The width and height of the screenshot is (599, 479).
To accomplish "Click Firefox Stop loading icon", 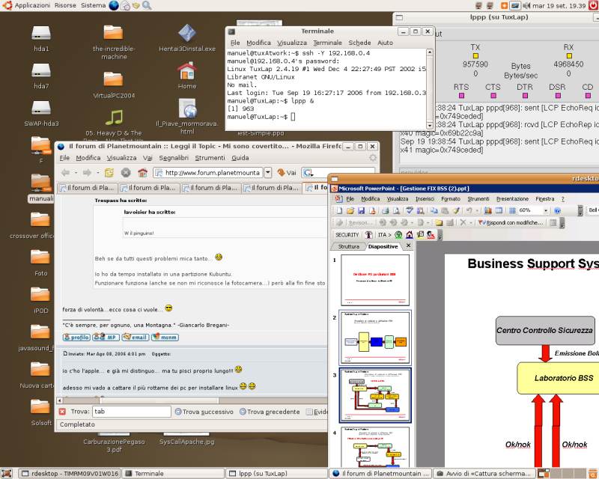I will (x=126, y=173).
